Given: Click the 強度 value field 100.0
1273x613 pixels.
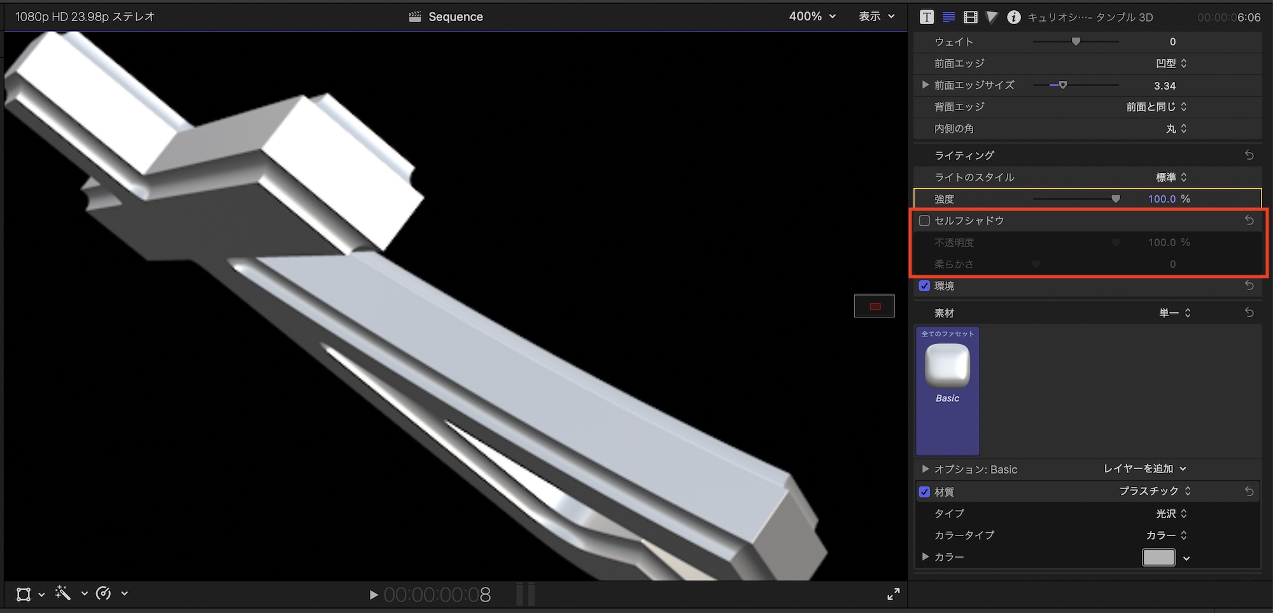Looking at the screenshot, I should (x=1162, y=199).
